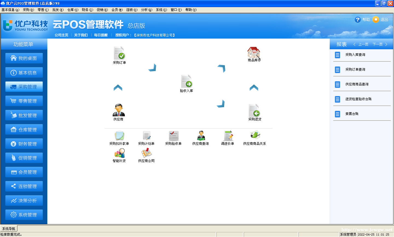Click the 调进价单 price adjustment icon
This screenshot has width=394, height=237.
point(228,136)
